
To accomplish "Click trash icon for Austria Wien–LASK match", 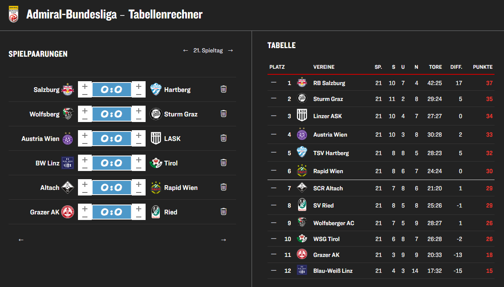I will click(224, 138).
